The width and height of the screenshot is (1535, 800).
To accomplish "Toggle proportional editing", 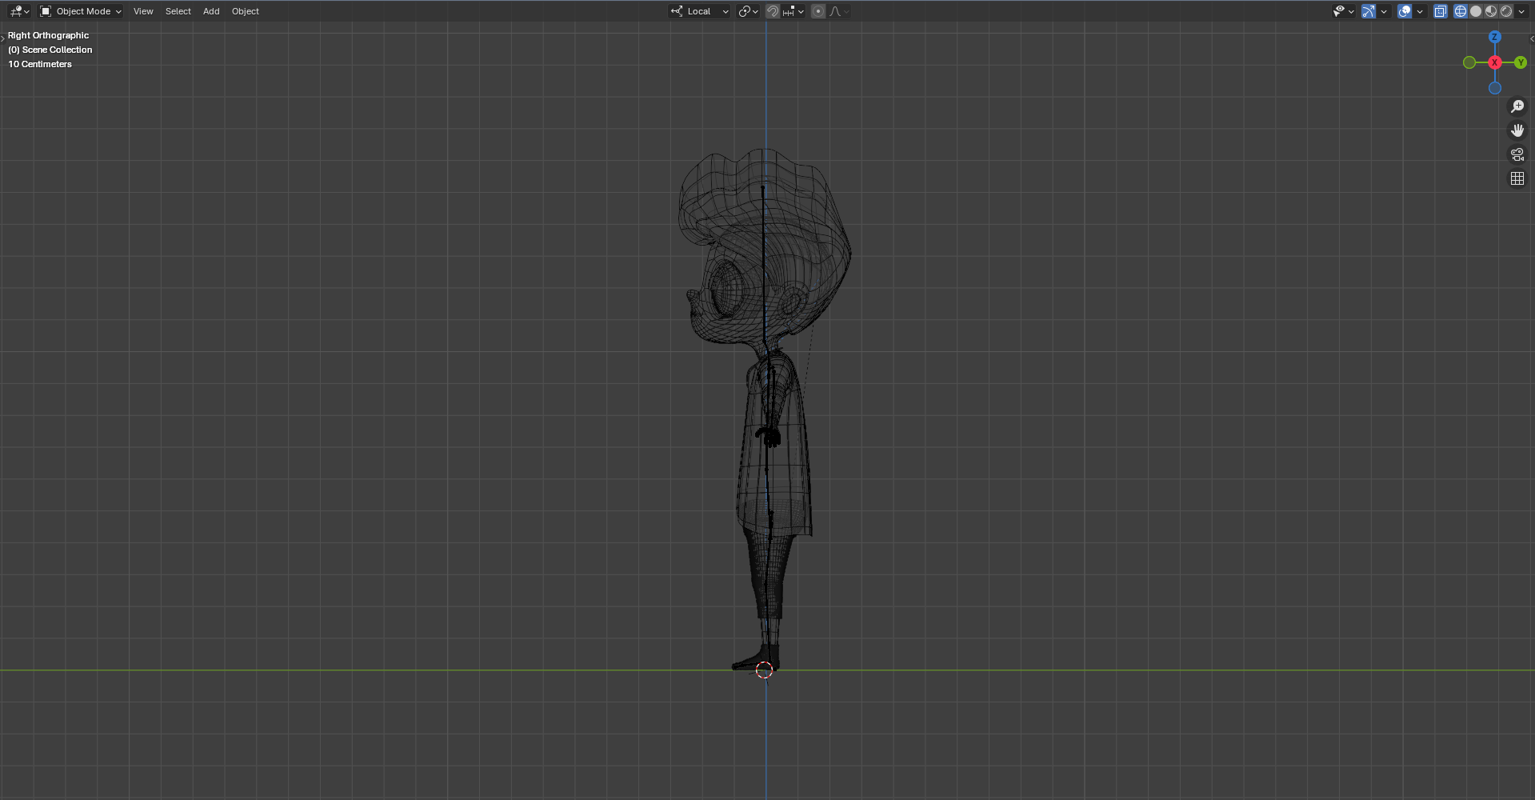I will pos(817,11).
